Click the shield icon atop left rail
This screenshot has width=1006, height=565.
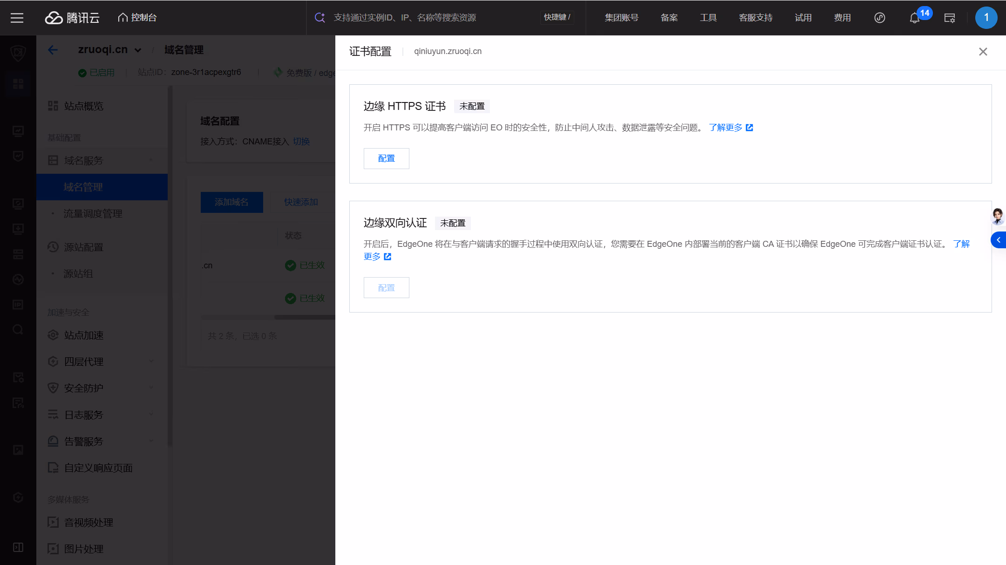(x=18, y=53)
